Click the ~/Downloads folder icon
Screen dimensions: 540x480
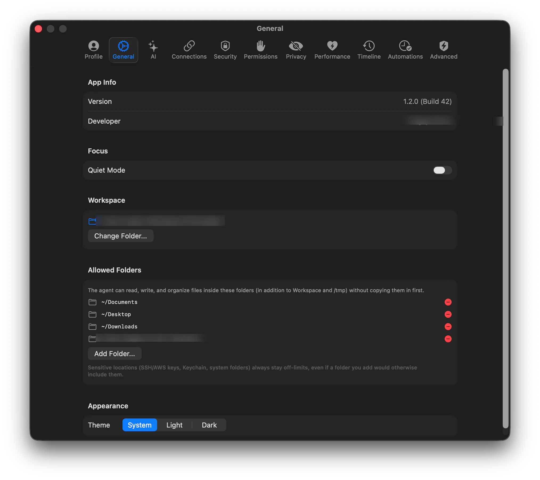pyautogui.click(x=92, y=327)
